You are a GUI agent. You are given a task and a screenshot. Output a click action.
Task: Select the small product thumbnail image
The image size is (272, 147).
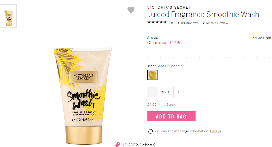8,16
